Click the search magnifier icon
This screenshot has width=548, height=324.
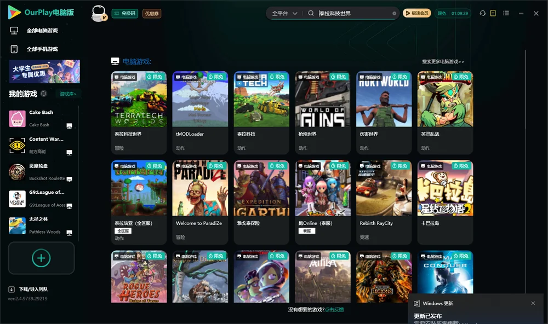coord(311,13)
